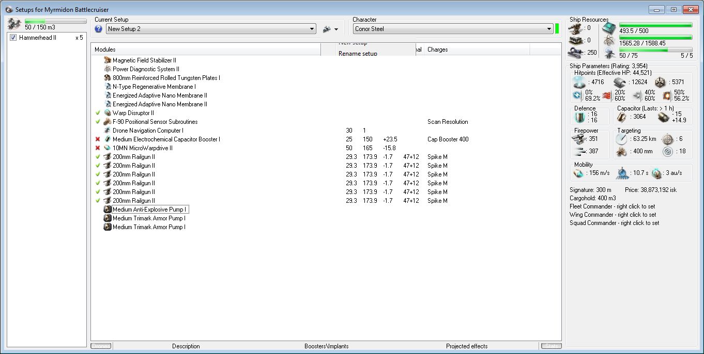Click the Stats button at bottom right
704x354 pixels.
(x=550, y=346)
